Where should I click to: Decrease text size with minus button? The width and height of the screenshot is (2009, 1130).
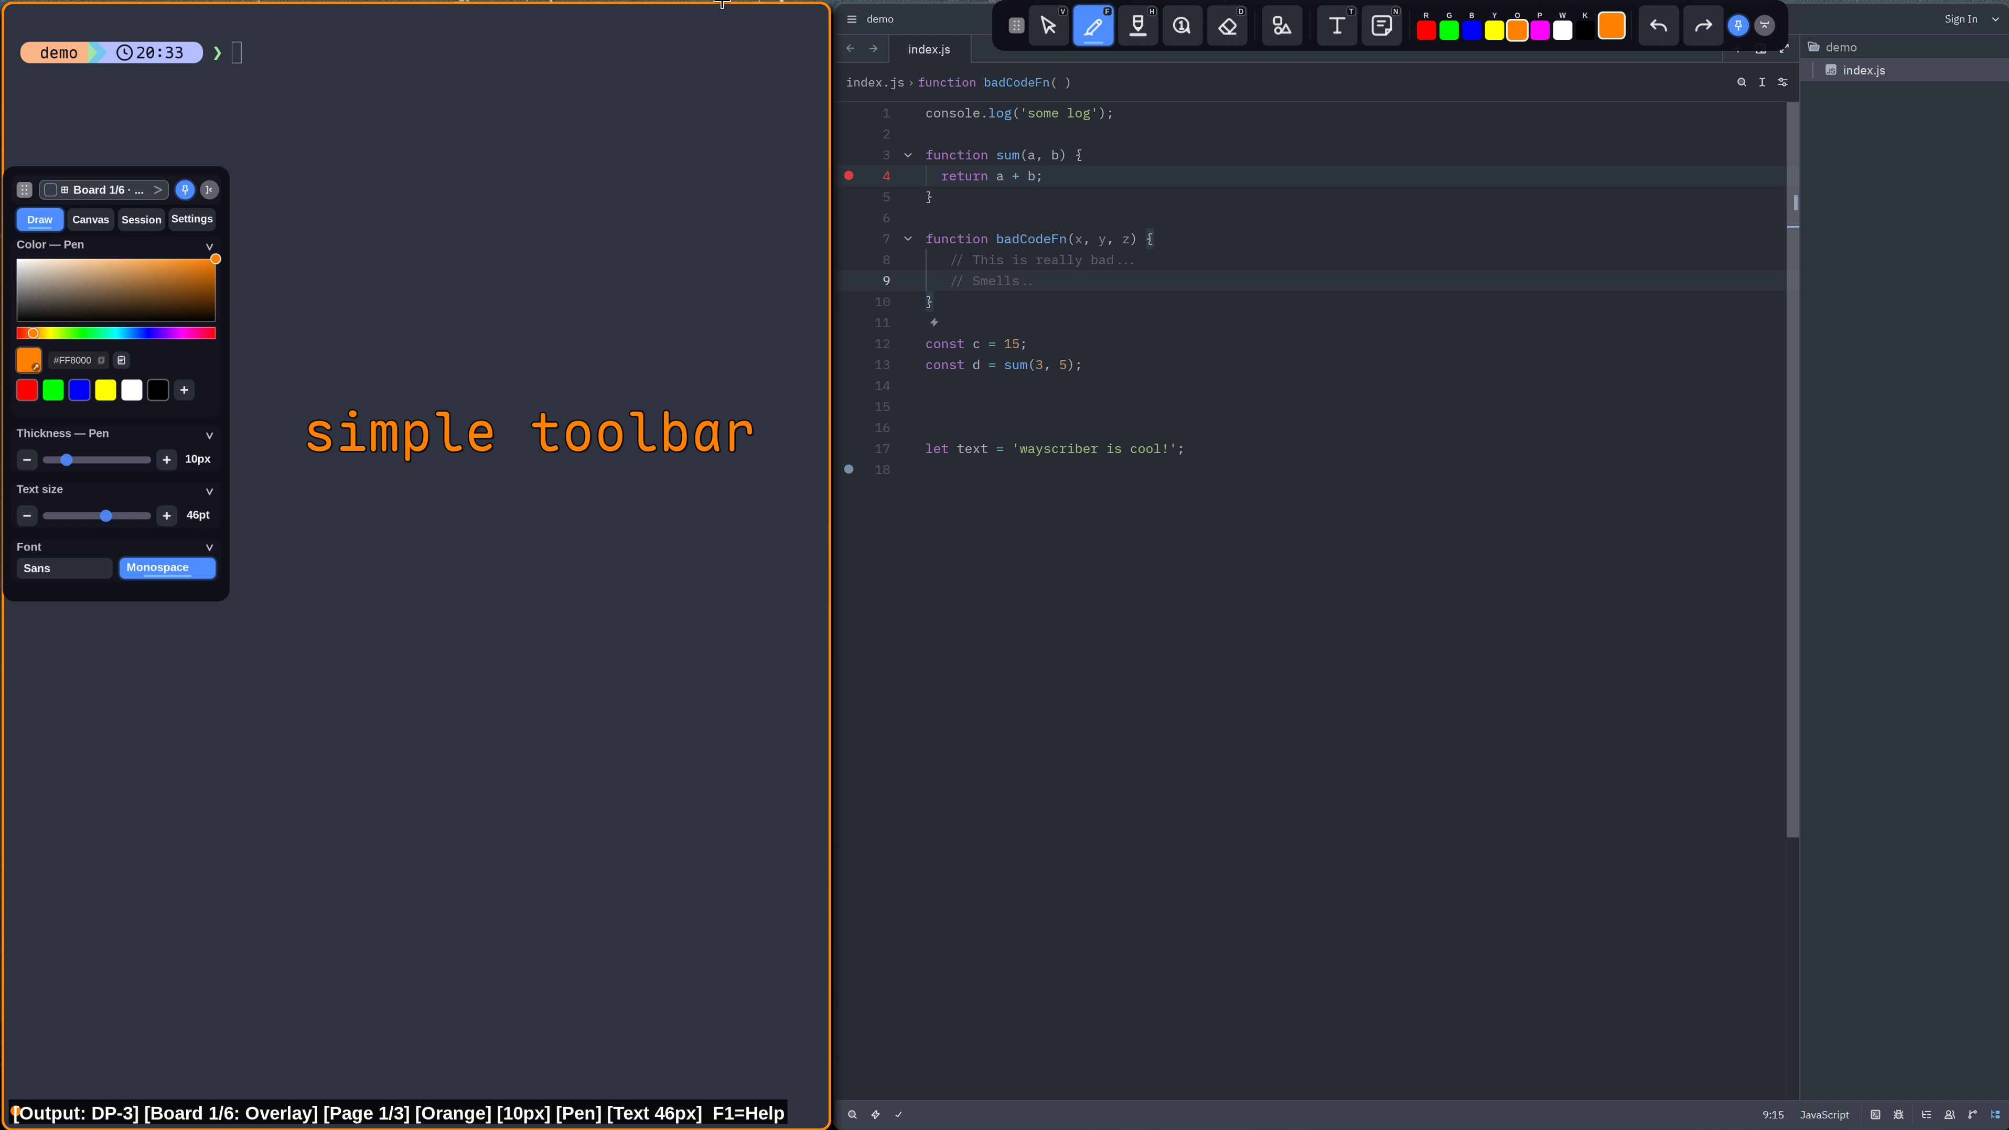point(27,515)
